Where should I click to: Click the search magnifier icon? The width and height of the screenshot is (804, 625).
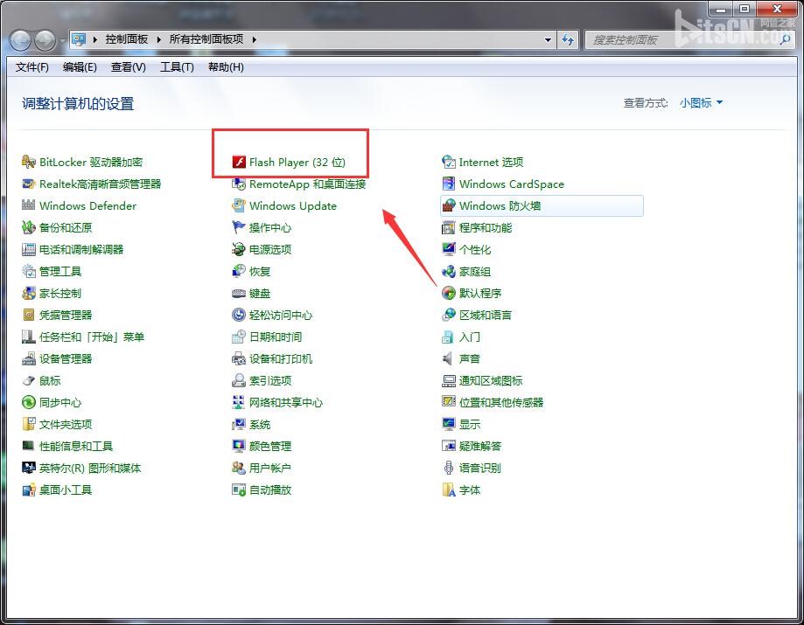(x=785, y=39)
